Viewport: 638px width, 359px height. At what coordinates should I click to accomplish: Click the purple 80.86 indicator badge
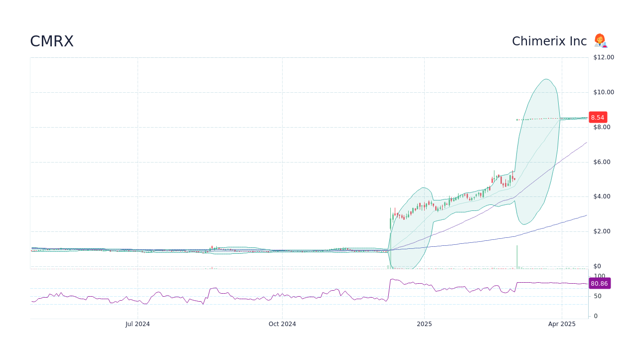pos(600,283)
